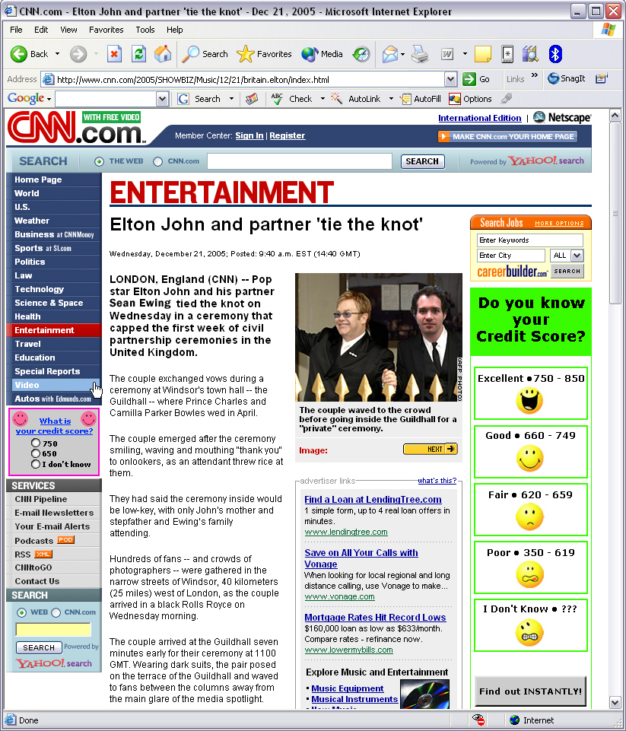The height and width of the screenshot is (731, 626).
Task: Open Google toolbar Options
Action: 470,99
